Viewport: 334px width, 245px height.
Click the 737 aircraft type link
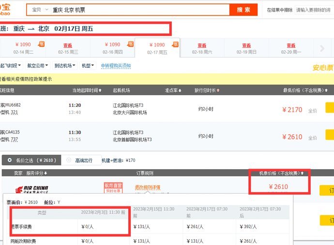[14, 139]
